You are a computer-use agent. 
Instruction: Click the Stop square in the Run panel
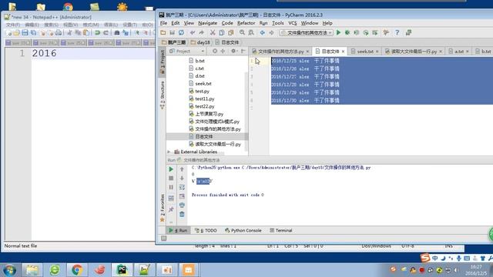tap(171, 178)
